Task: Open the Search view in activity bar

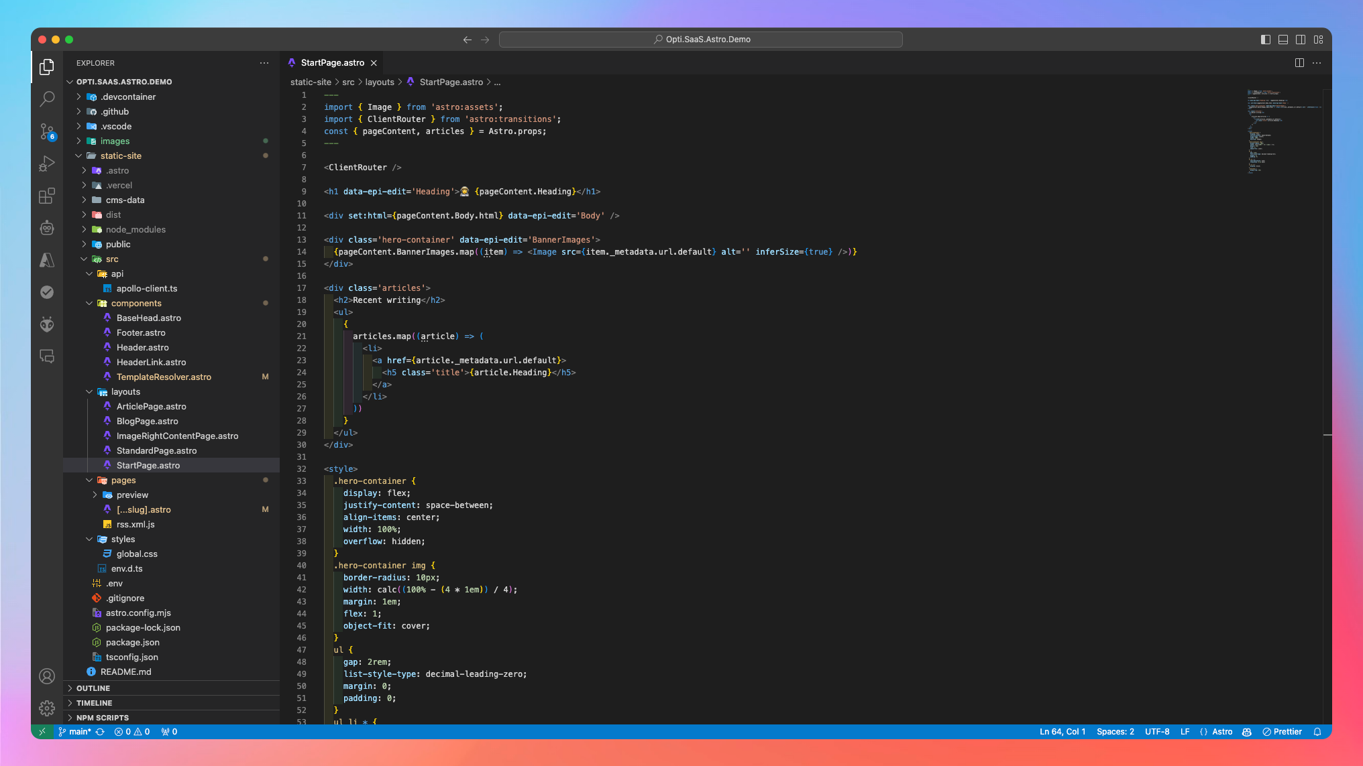Action: click(x=47, y=99)
